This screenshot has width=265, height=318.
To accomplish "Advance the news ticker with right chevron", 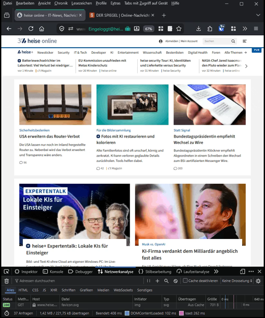I will pos(246,66).
